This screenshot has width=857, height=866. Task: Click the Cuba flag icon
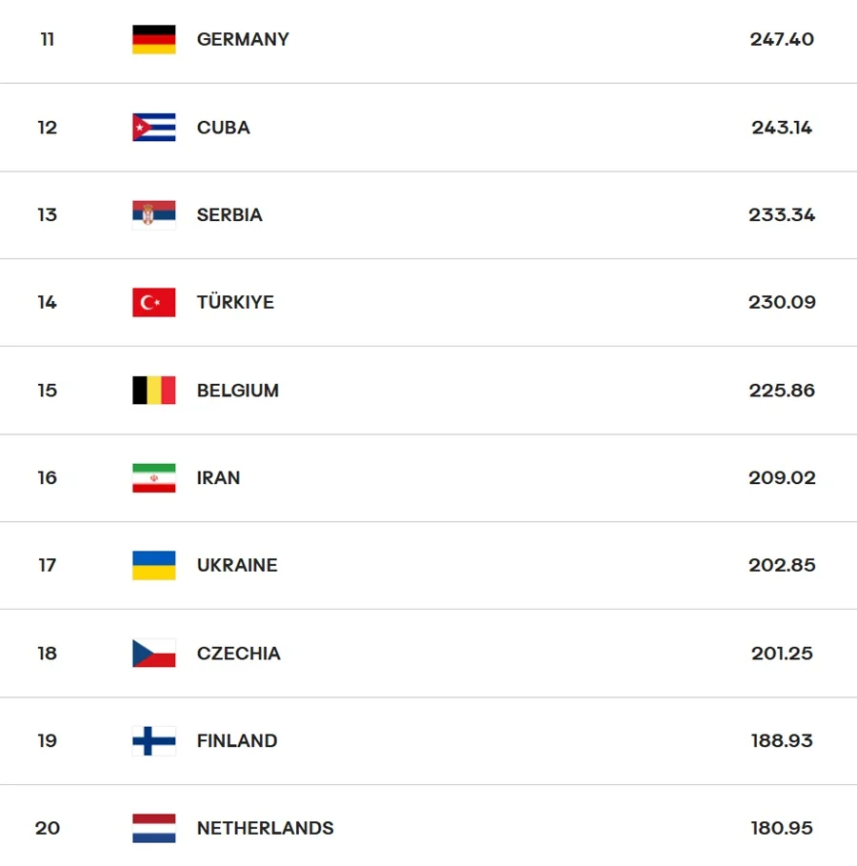[x=153, y=128]
